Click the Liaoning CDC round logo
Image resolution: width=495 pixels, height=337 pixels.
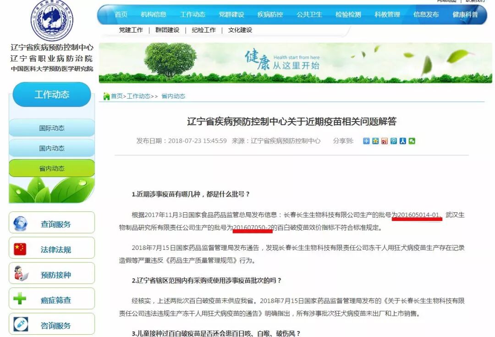(x=52, y=20)
